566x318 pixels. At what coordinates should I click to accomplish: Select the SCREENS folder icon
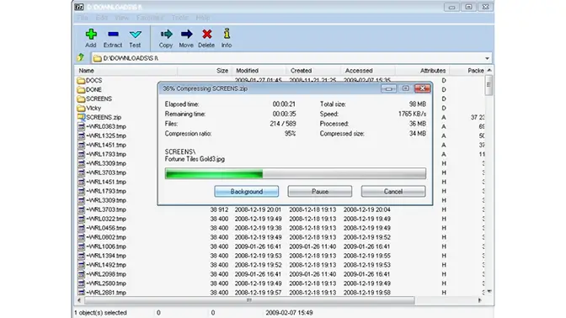pyautogui.click(x=81, y=98)
